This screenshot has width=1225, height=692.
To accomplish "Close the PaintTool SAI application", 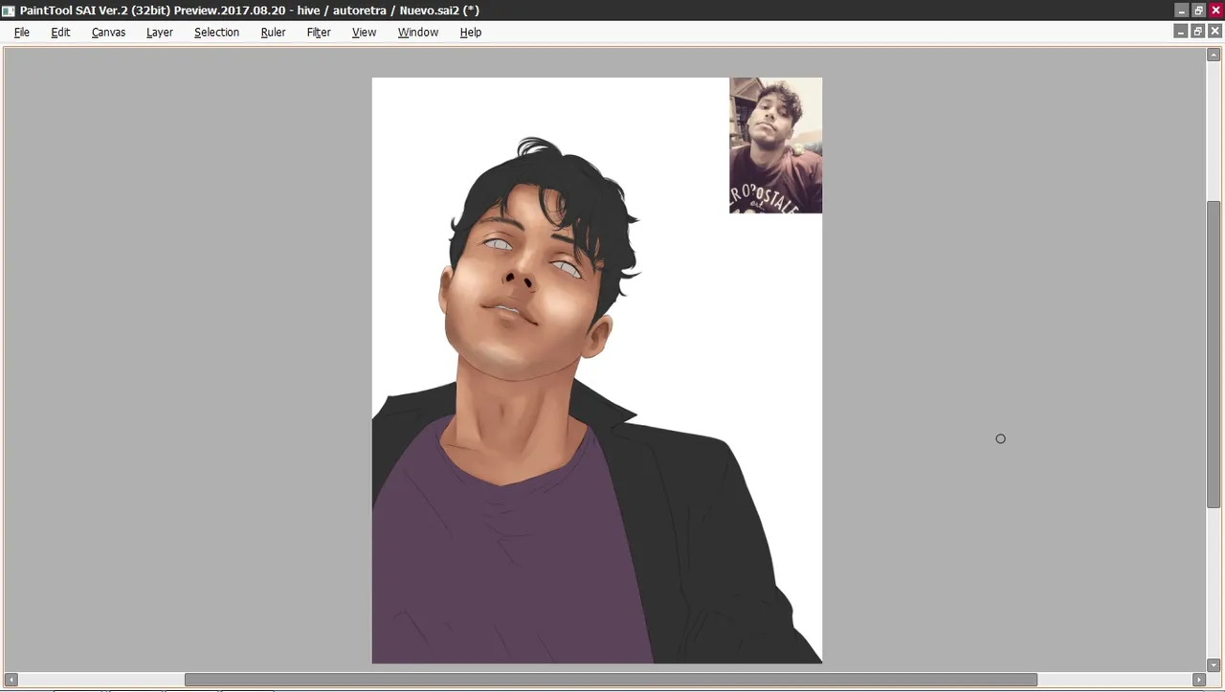I will pos(1216,11).
